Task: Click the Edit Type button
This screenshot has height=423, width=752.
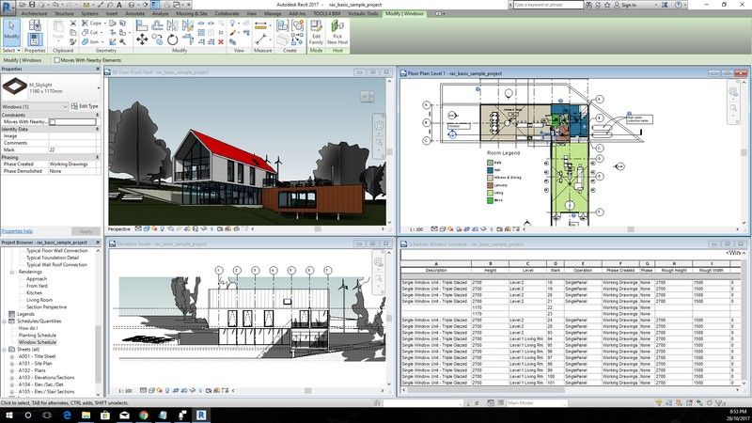Action: tap(85, 106)
